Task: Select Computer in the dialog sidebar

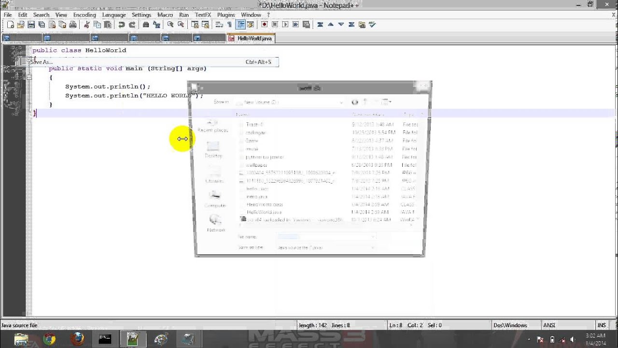Action: tap(215, 199)
